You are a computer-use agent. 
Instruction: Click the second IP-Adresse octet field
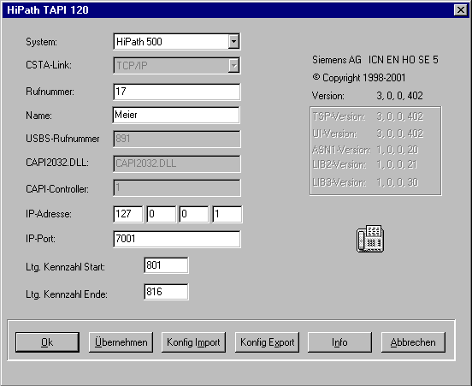click(161, 214)
